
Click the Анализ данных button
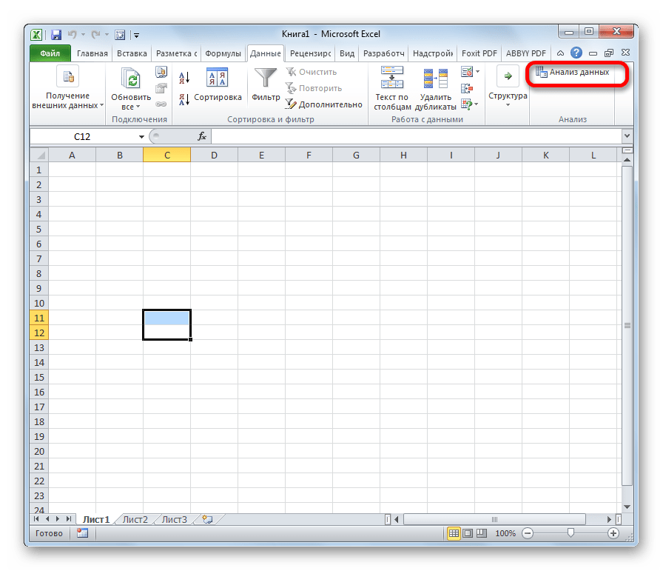point(573,73)
